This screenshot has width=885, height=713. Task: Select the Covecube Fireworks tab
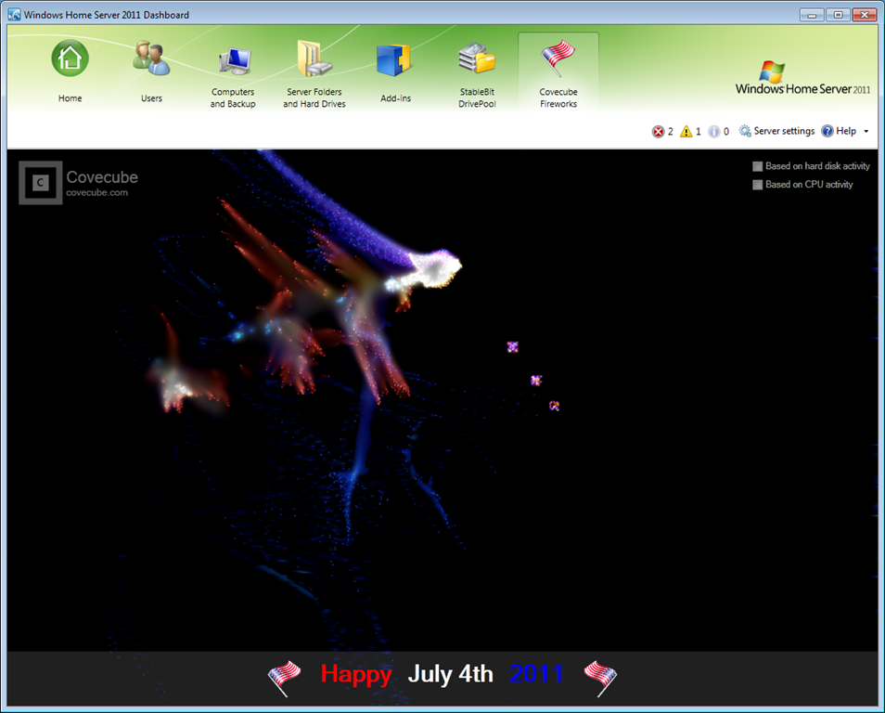558,72
